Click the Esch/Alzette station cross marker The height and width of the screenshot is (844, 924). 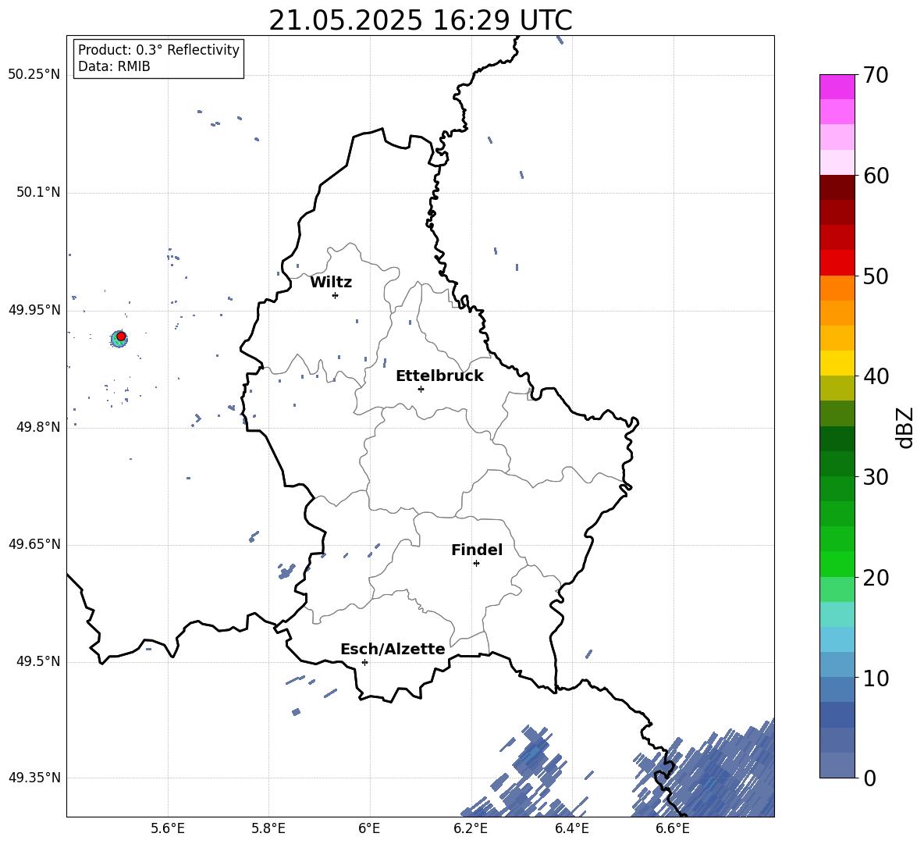pyautogui.click(x=364, y=662)
